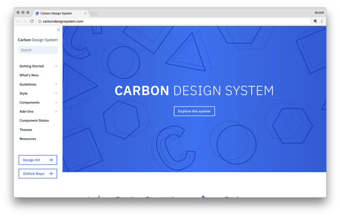Go to Component Status
Image resolution: width=340 pixels, height=217 pixels.
point(34,120)
